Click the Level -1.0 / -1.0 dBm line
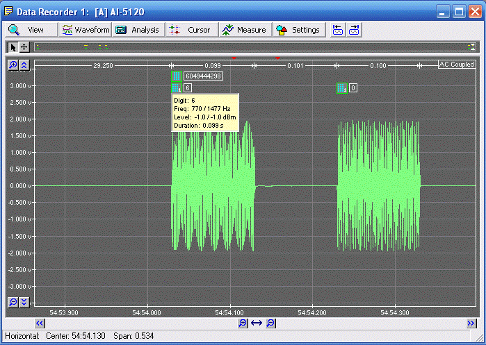 205,117
